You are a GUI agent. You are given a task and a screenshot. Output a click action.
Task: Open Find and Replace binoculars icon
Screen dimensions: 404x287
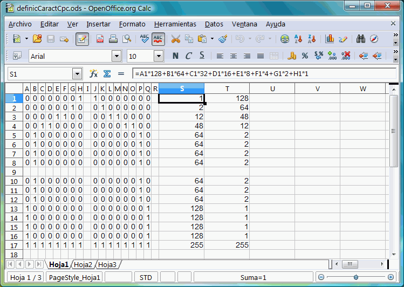point(361,39)
